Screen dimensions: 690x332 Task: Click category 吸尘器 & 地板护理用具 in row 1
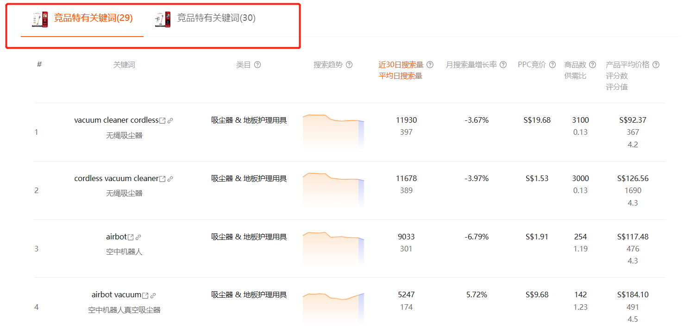point(249,120)
